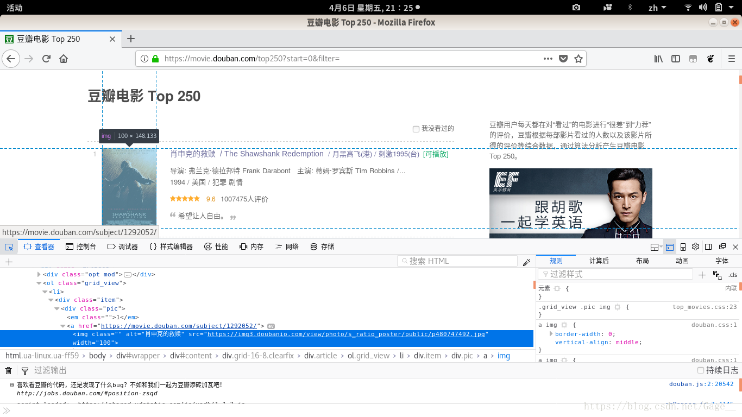Toggle responsive design mode icon

683,247
